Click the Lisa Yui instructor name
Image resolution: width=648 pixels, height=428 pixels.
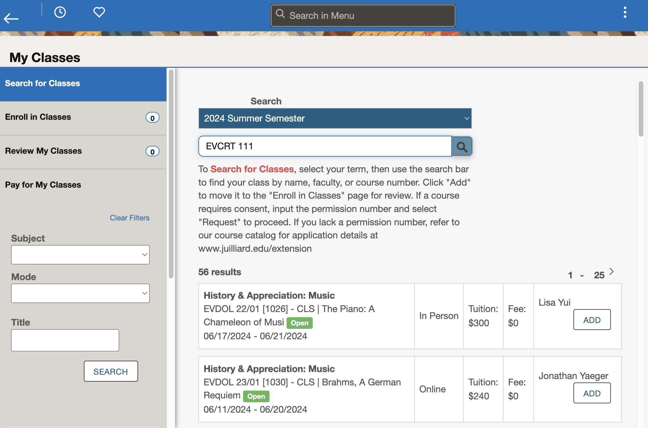point(554,302)
